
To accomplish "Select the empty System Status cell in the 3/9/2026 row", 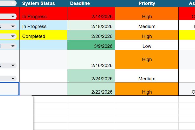I will tap(43, 45).
